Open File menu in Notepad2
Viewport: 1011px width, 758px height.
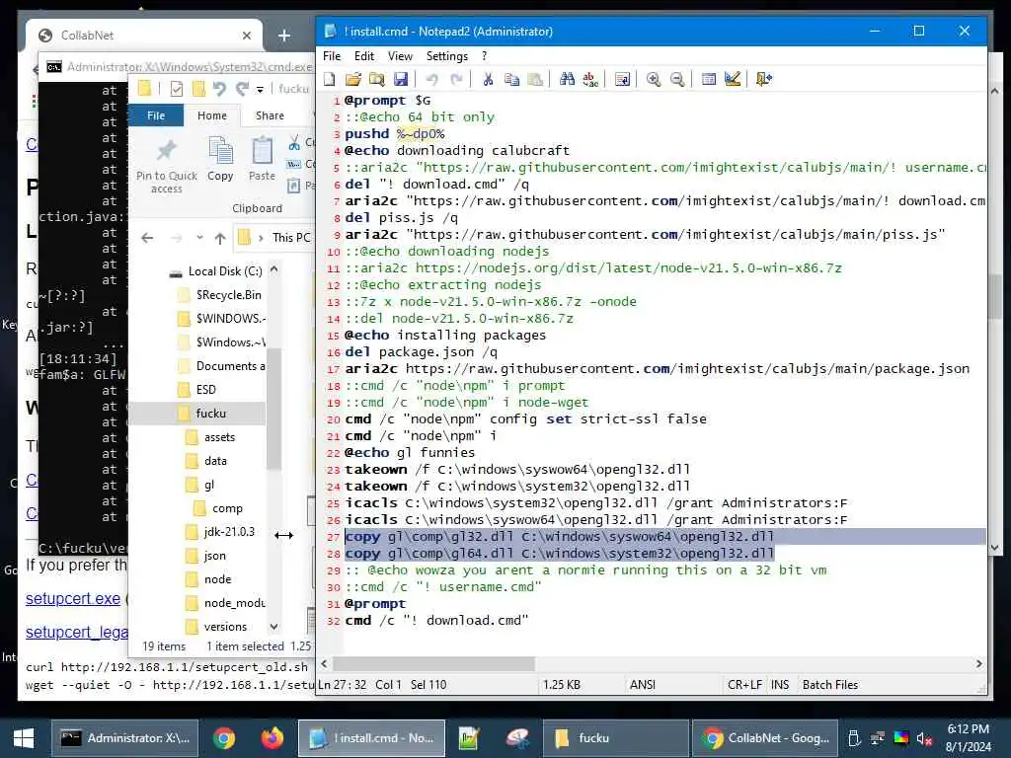(x=332, y=56)
